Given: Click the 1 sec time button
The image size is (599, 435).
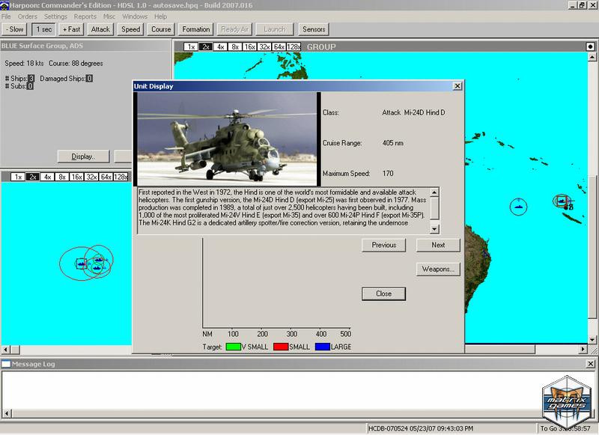Looking at the screenshot, I should click(44, 29).
